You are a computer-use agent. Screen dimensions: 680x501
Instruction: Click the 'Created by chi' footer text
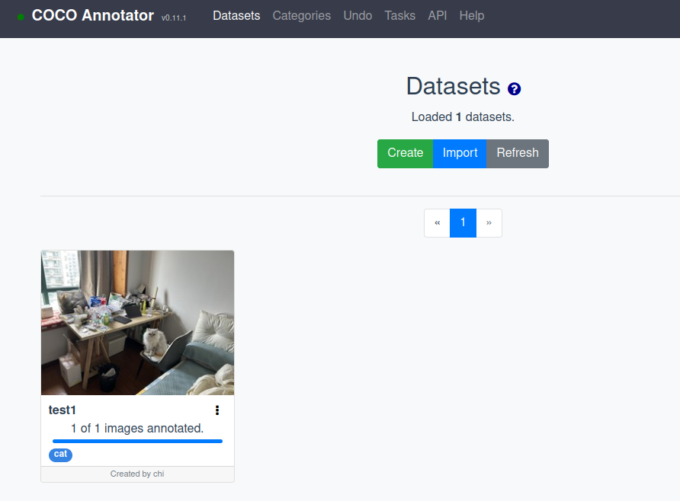coord(137,474)
